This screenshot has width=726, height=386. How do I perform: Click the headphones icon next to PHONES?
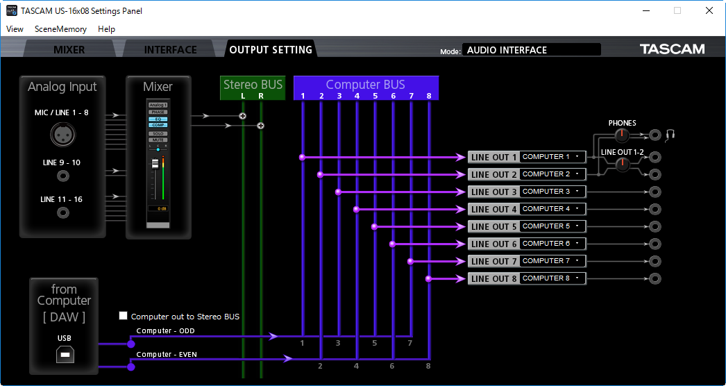(670, 135)
